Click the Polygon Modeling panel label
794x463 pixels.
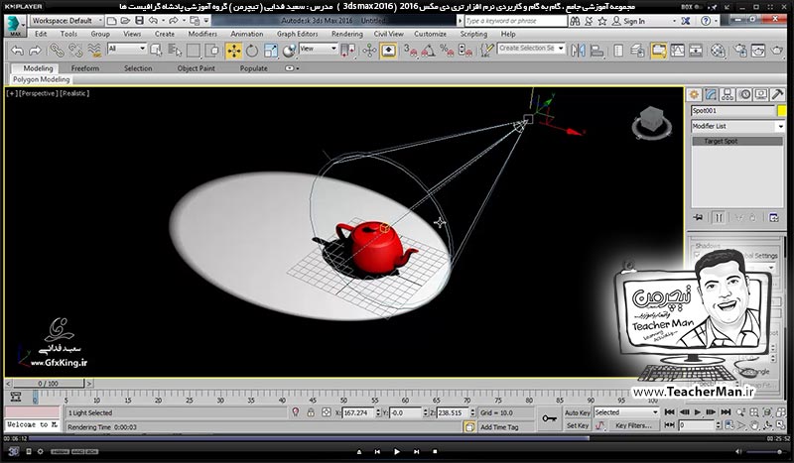(x=41, y=79)
